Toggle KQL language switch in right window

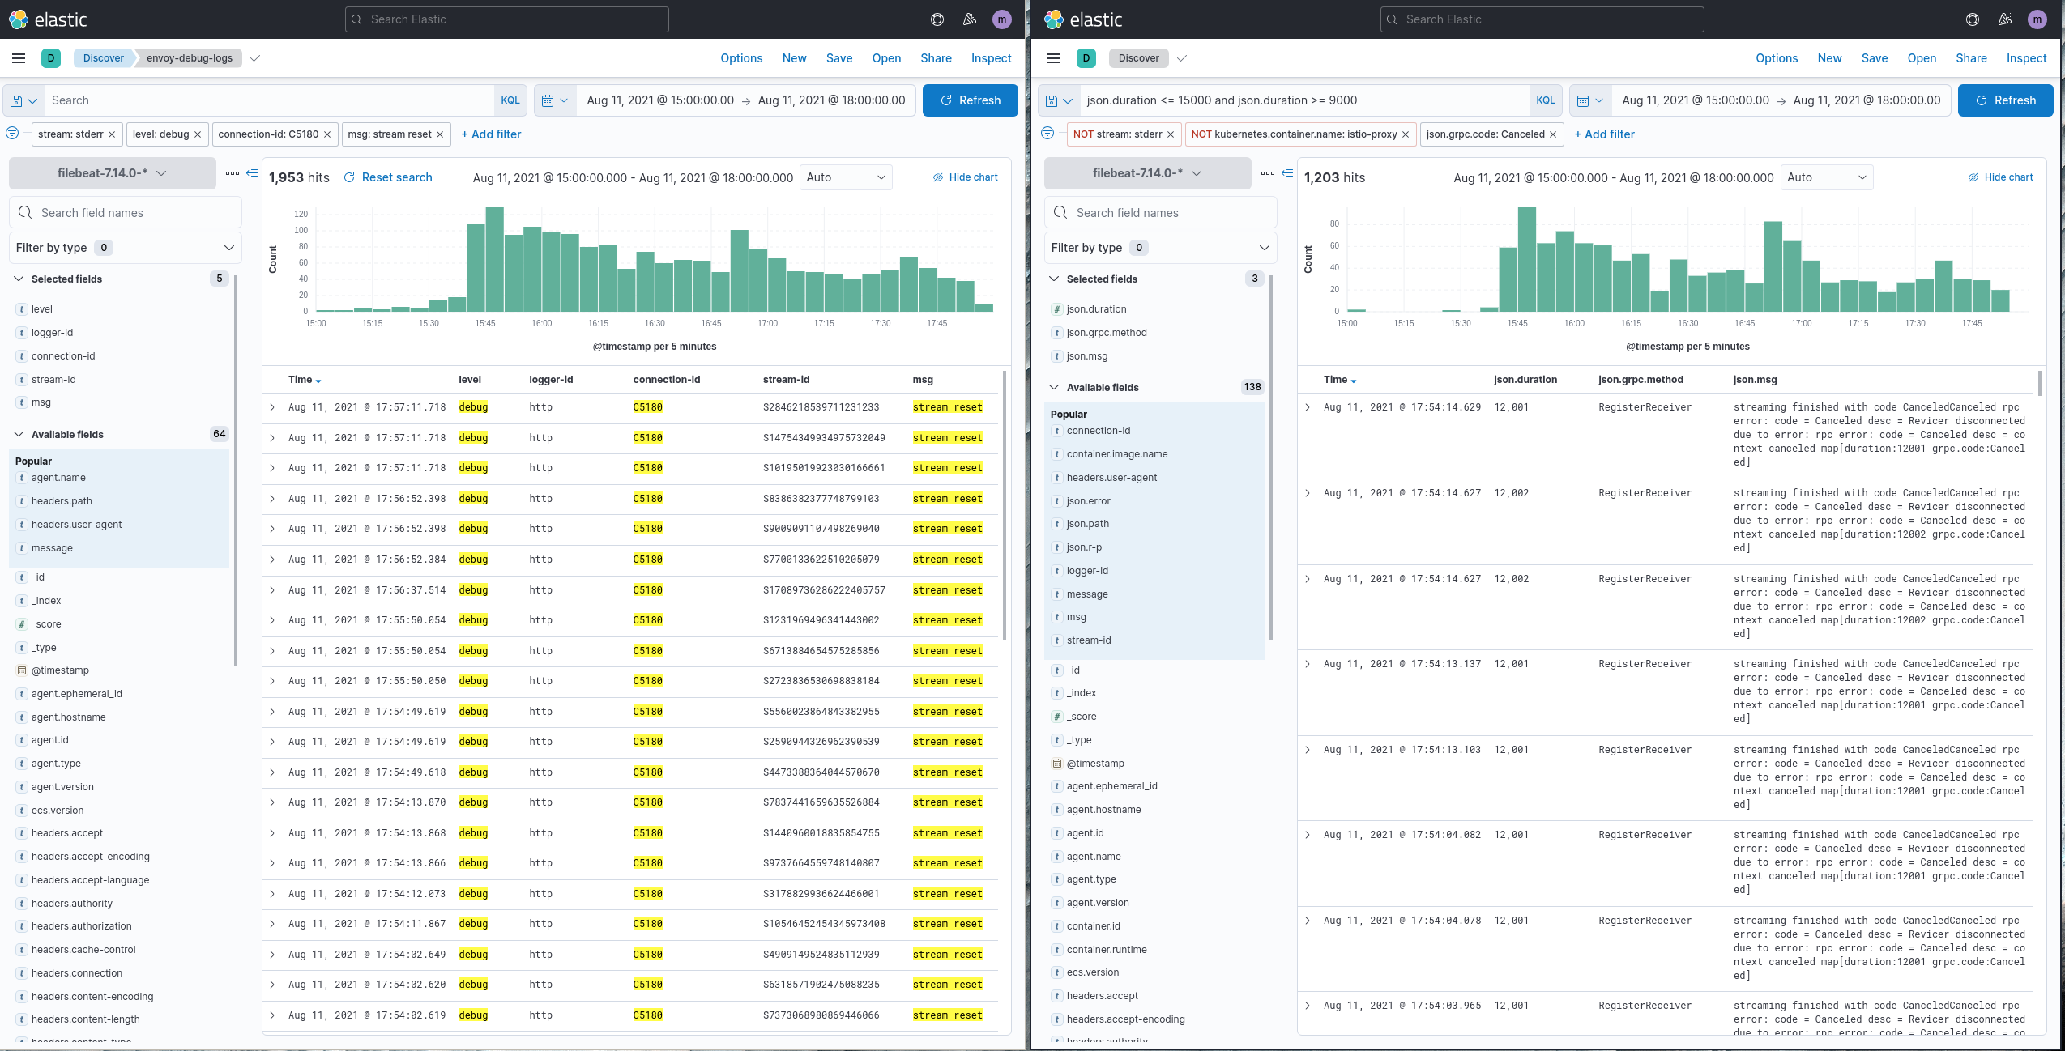coord(1545,100)
